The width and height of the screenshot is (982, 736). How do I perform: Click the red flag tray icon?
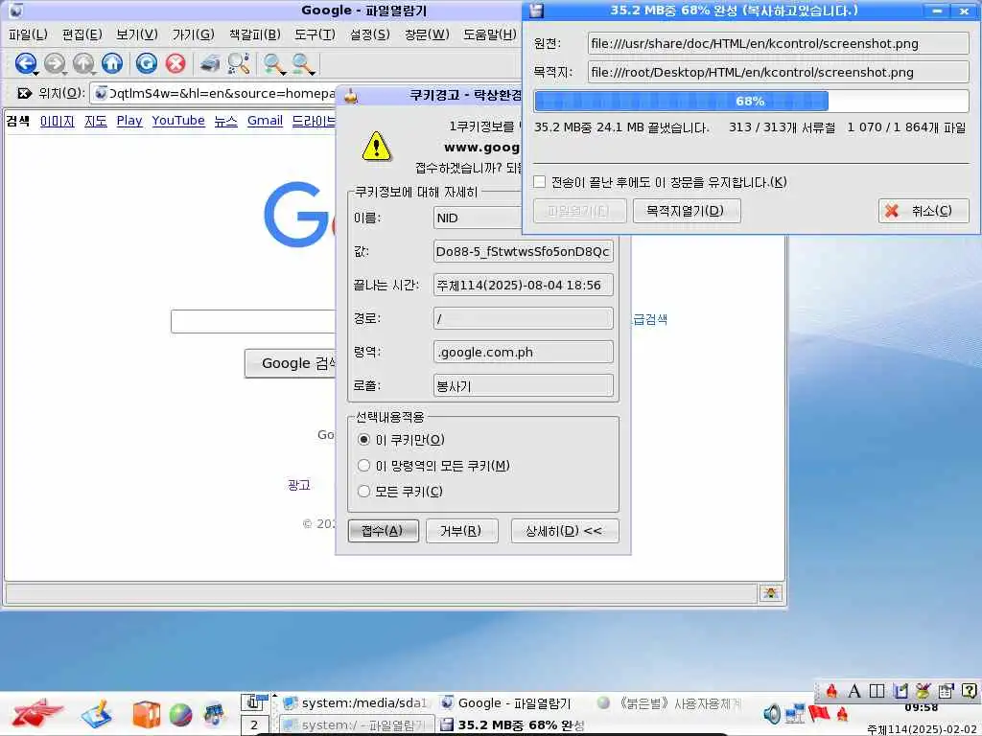819,713
